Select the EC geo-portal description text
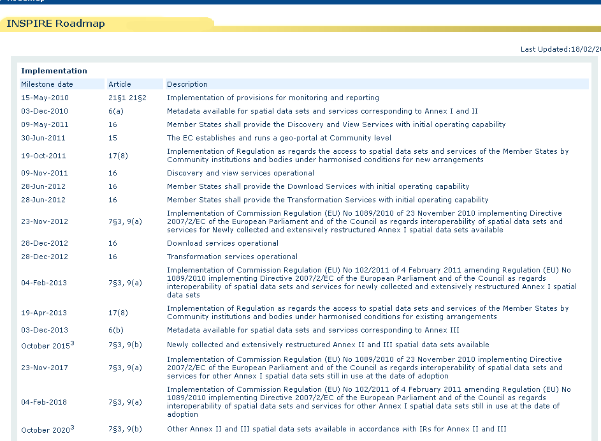Viewport: 601px width, 441px height. coord(279,138)
